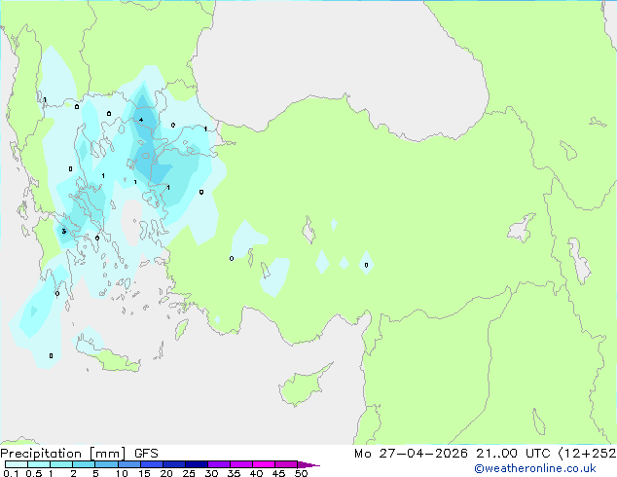Viewport: 617px width, 477px height.
Task: Select the forecast date '27-04-2026' text
Action: click(x=423, y=454)
